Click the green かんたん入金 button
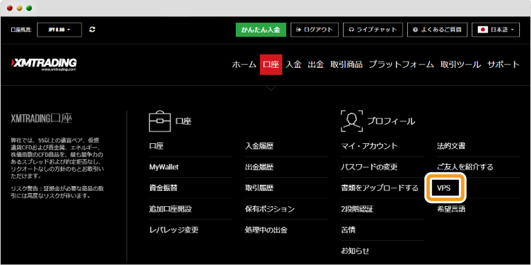Viewport: 531px width, 265px height. point(261,30)
